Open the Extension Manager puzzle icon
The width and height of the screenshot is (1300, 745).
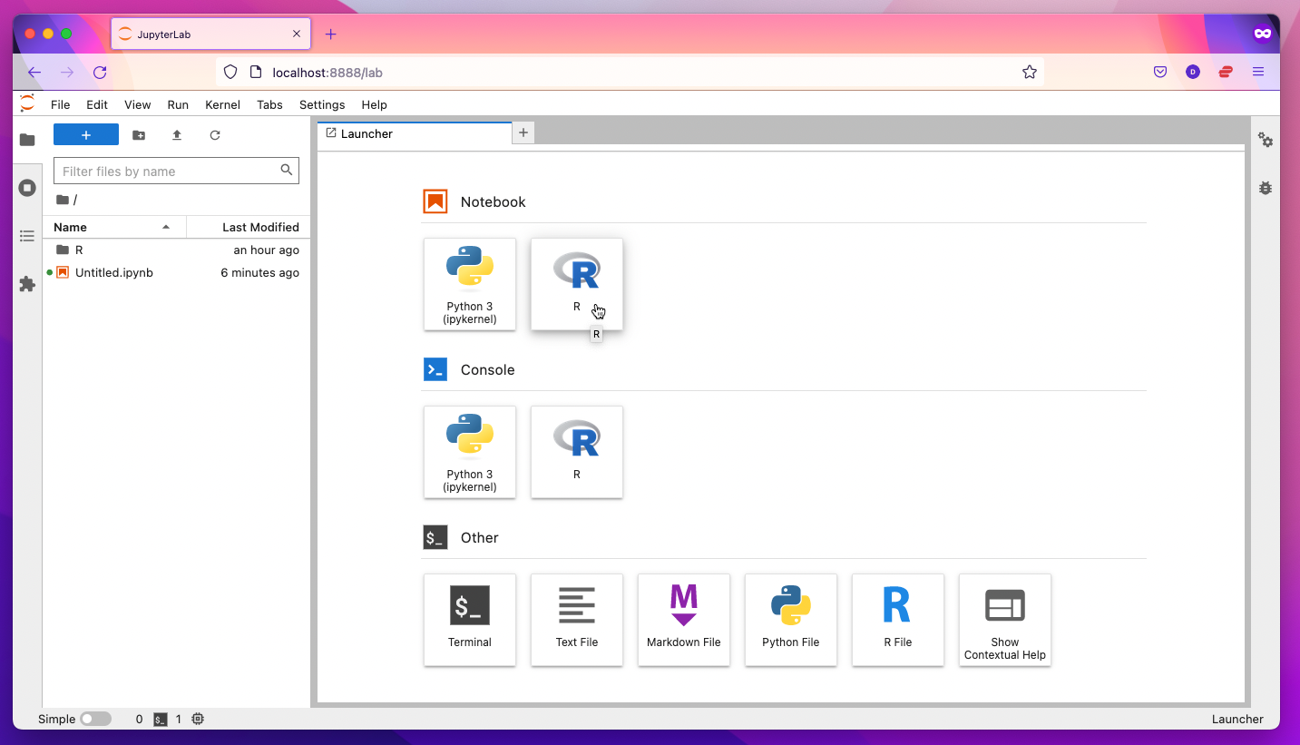[x=27, y=284]
